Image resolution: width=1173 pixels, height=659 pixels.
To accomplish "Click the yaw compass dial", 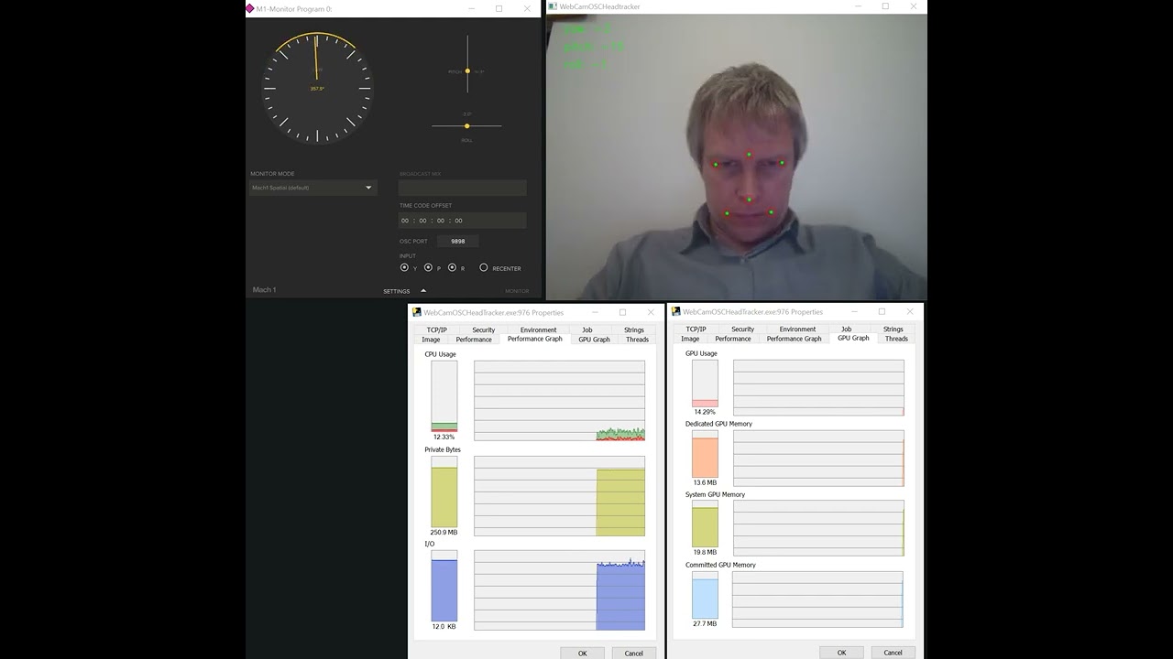I will click(x=317, y=89).
